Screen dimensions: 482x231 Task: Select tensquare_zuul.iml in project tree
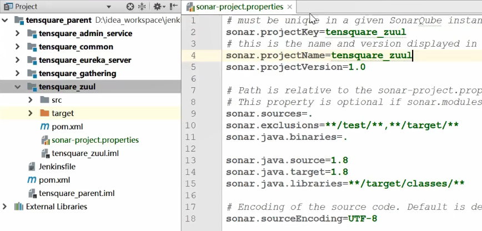85,153
